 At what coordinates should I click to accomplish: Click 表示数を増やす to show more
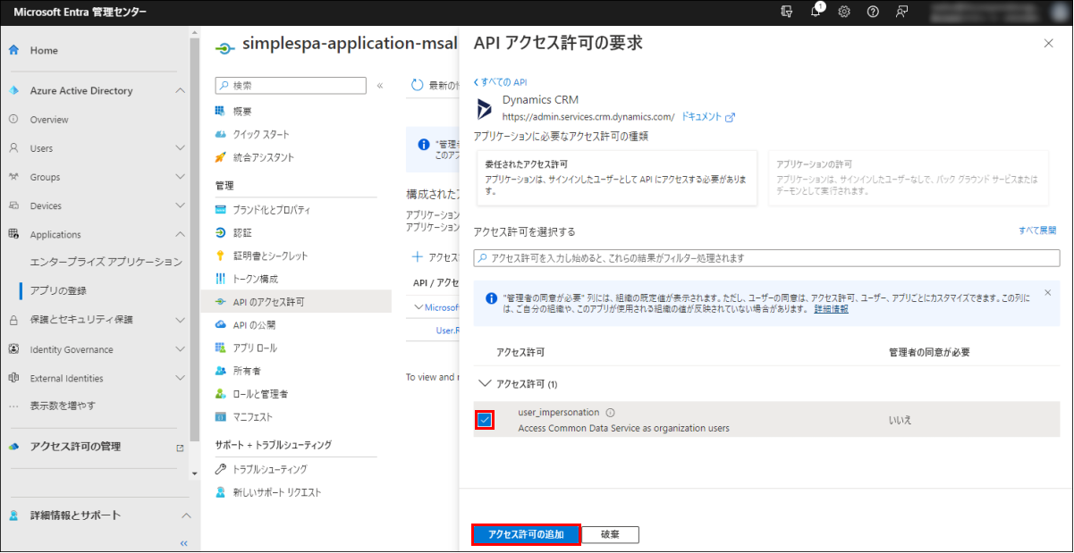tap(62, 406)
